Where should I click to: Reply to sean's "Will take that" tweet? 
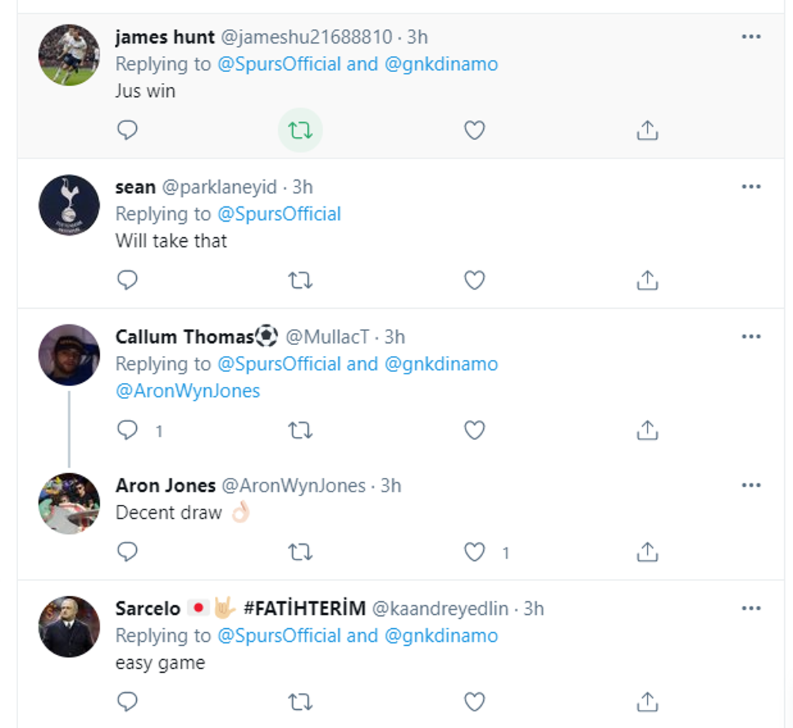coord(127,280)
